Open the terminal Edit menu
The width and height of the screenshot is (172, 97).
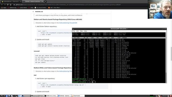(x=77, y=31)
